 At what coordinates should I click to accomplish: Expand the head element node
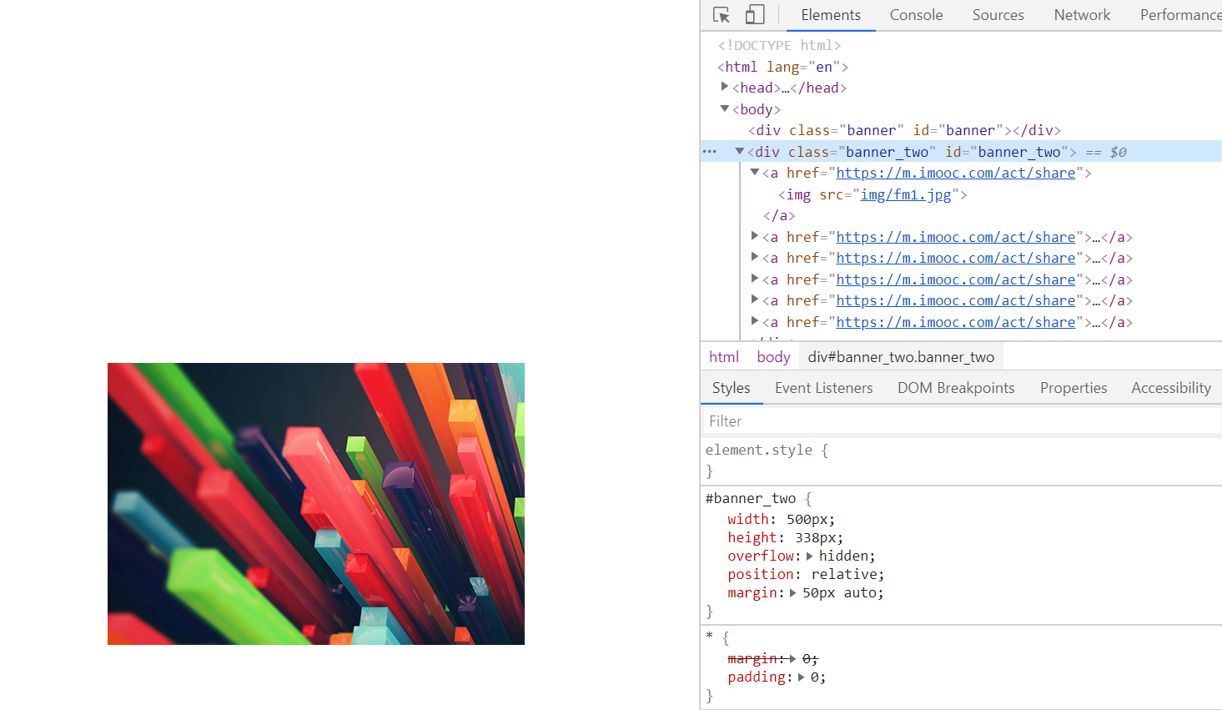(x=725, y=87)
